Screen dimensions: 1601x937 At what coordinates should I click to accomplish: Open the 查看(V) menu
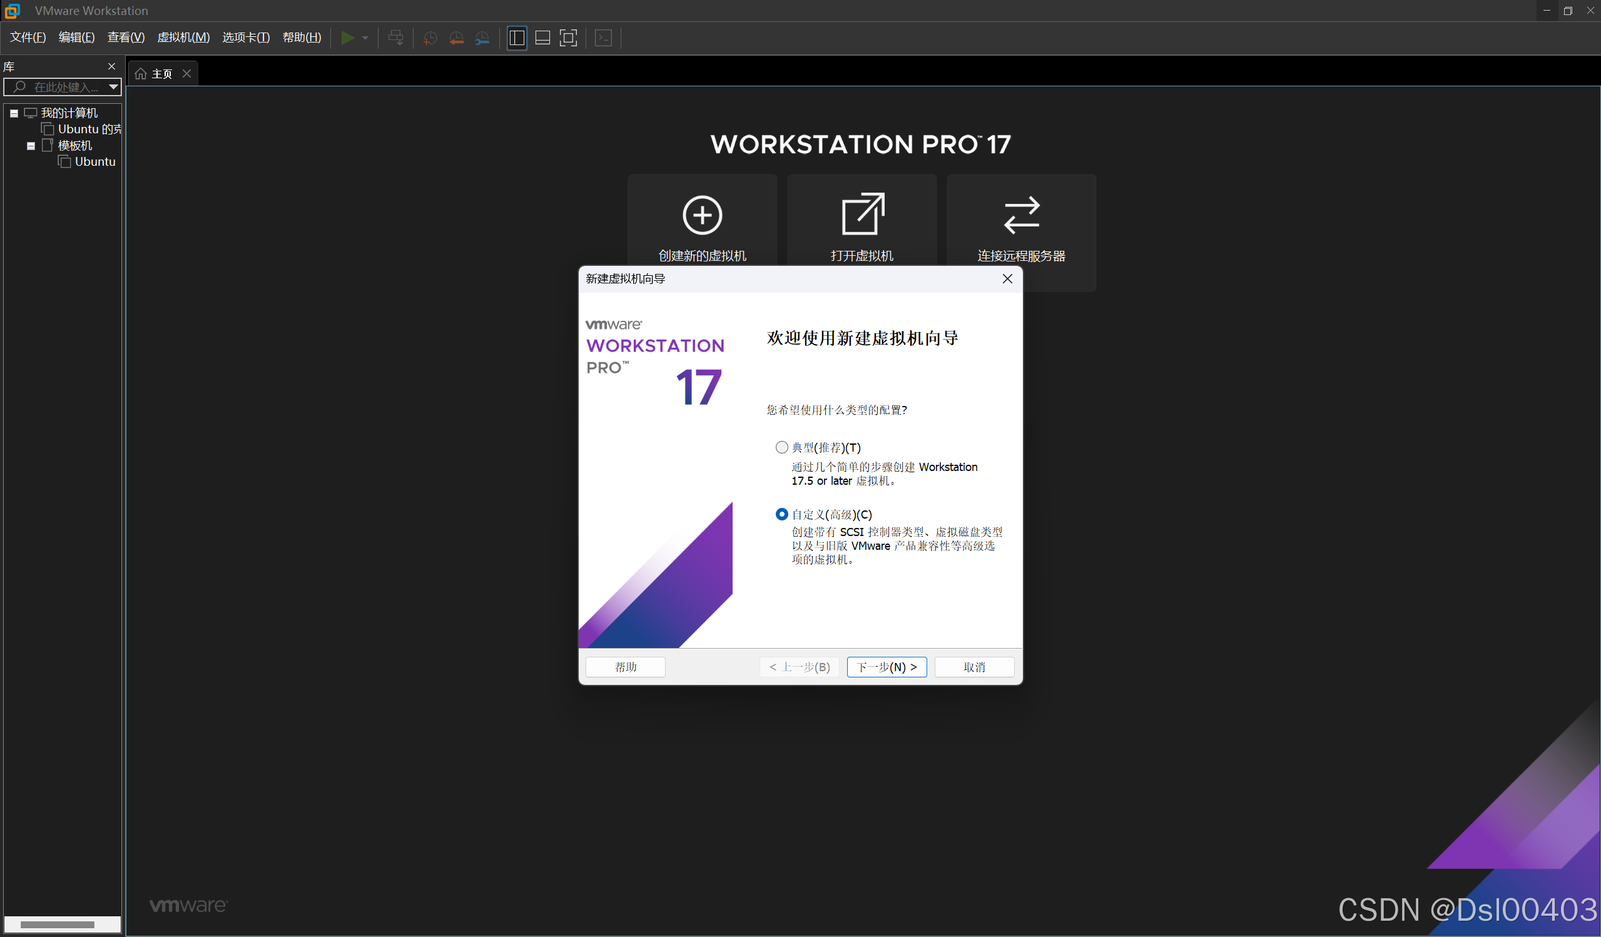126,38
